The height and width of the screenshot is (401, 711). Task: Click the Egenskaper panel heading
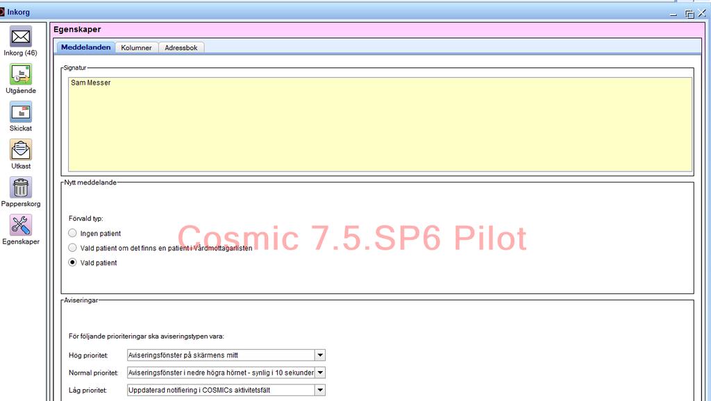click(77, 29)
